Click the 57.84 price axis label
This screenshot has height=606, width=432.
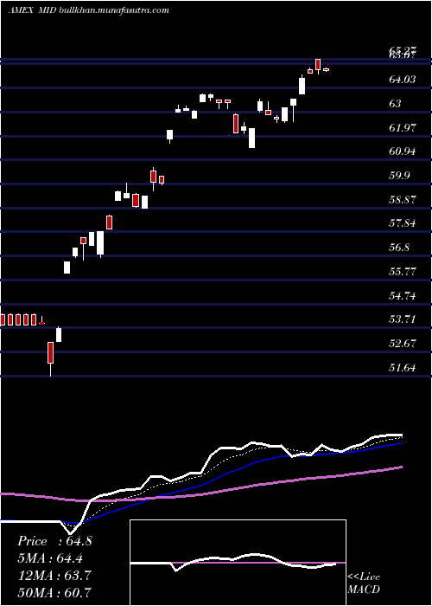tap(403, 223)
